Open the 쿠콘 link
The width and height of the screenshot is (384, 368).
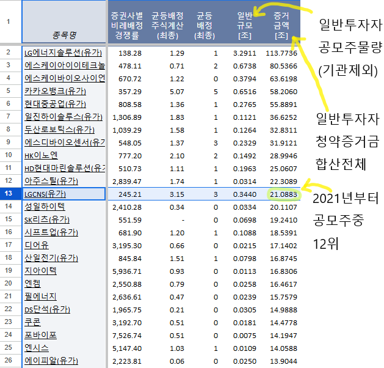[x=32, y=322]
